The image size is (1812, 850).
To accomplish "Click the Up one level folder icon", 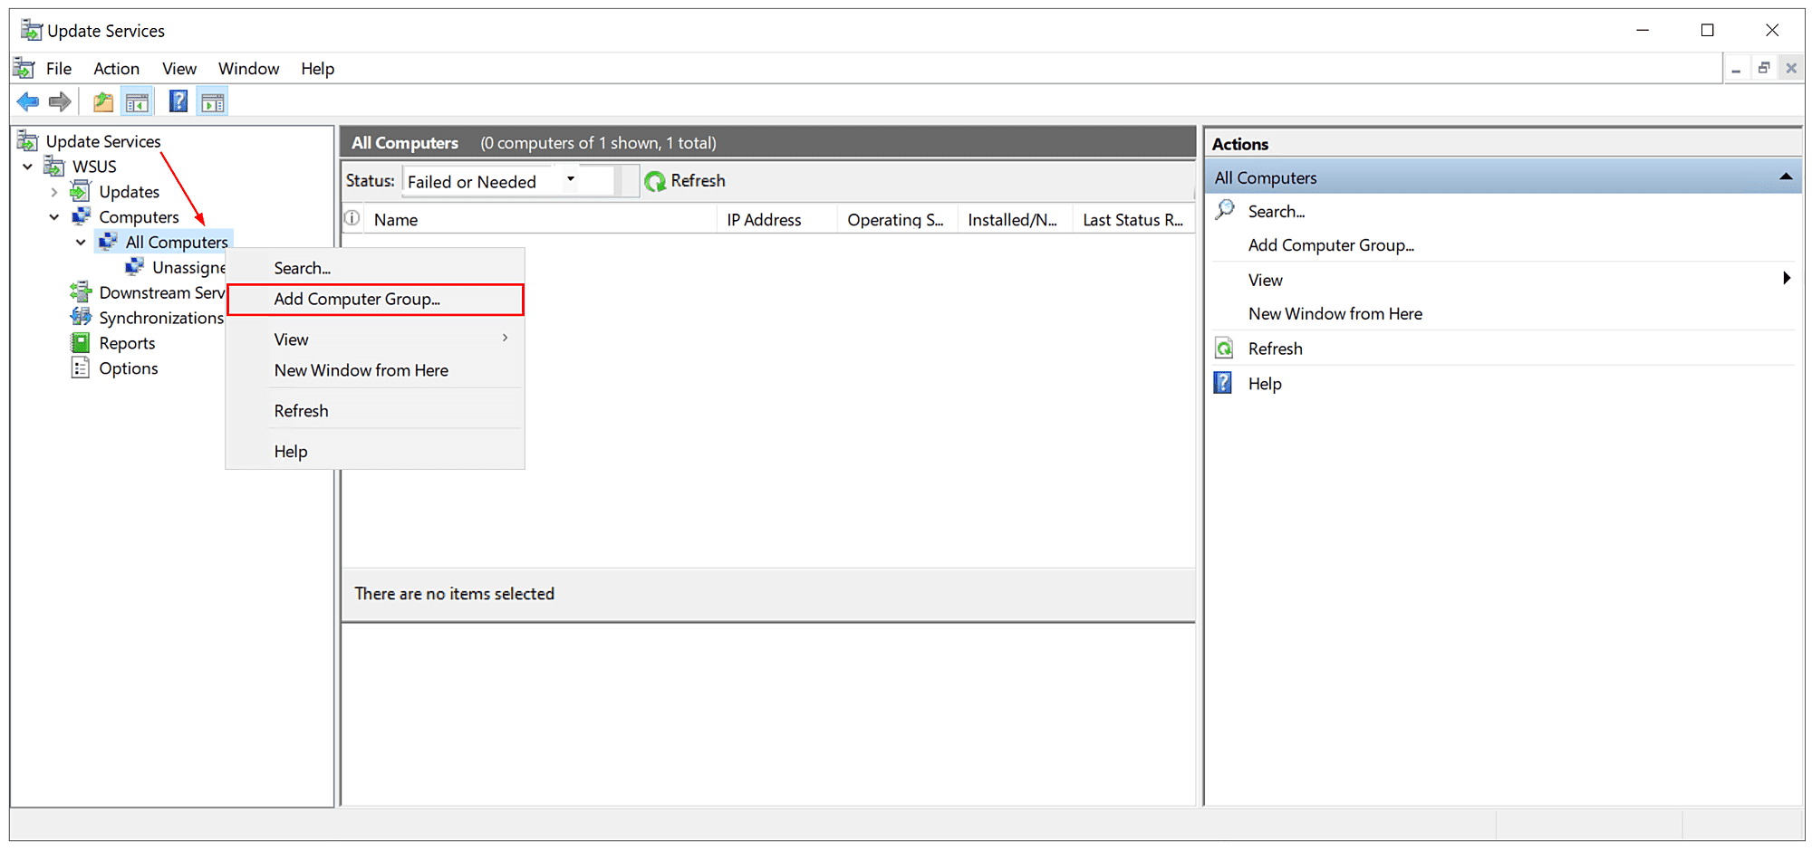I will 103,102.
